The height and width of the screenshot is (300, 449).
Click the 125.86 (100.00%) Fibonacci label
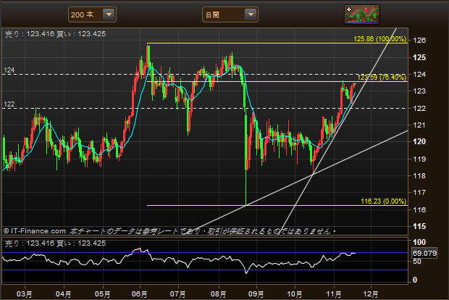pyautogui.click(x=380, y=39)
